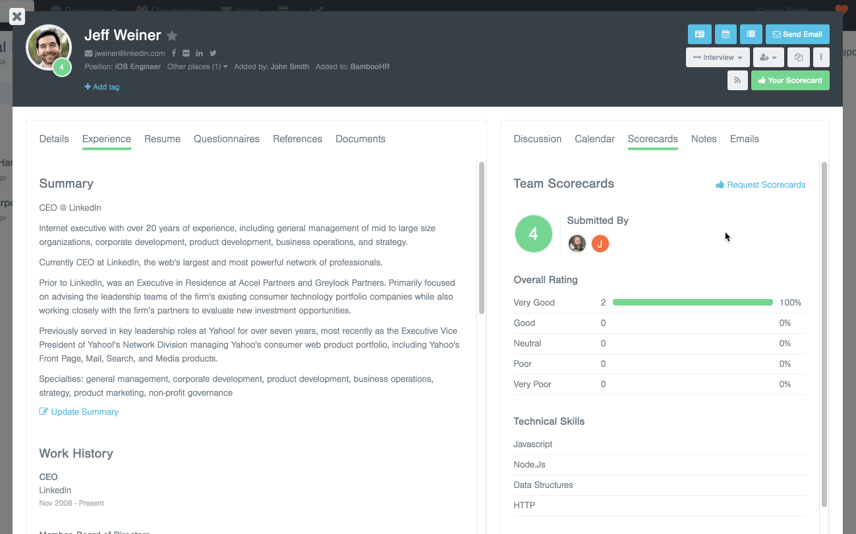Open the add-person dropdown button
This screenshot has width=856, height=534.
tap(768, 57)
